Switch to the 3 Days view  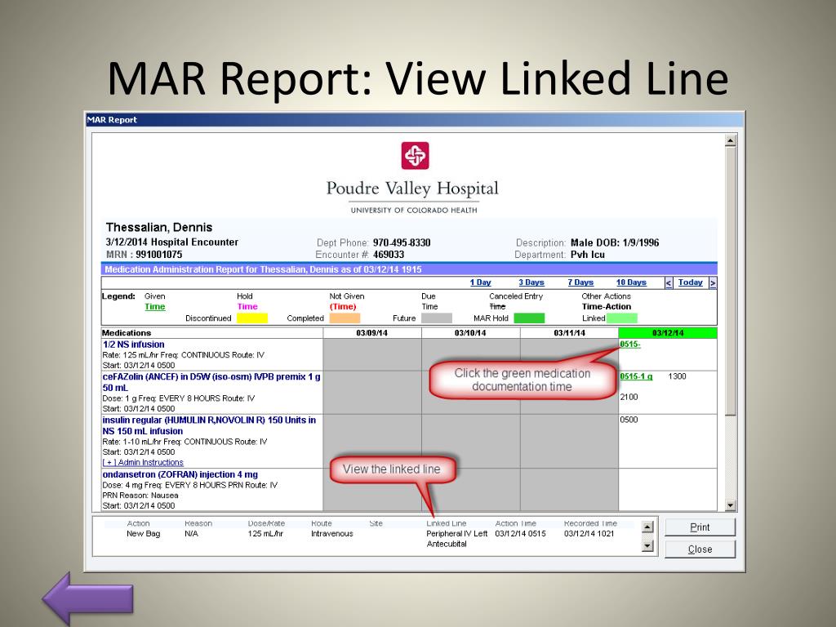click(531, 282)
